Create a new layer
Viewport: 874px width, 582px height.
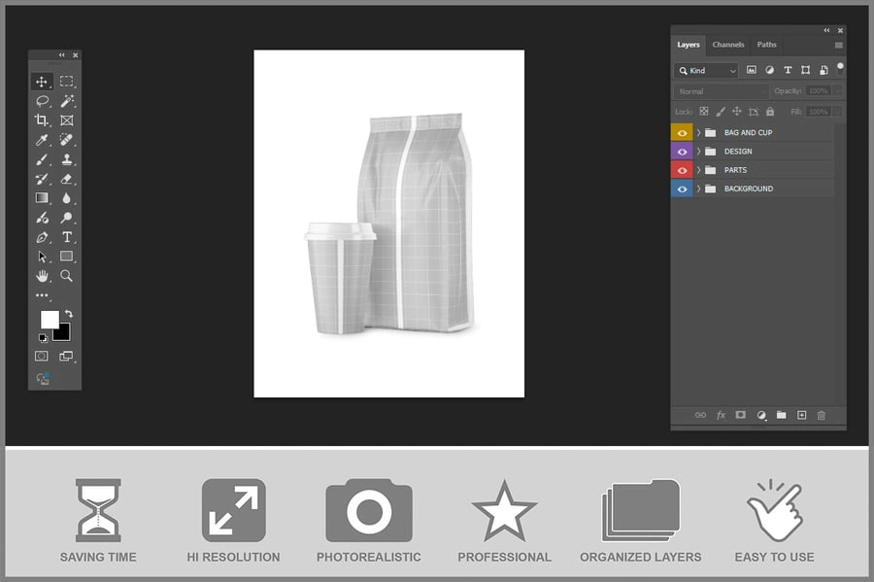click(801, 415)
